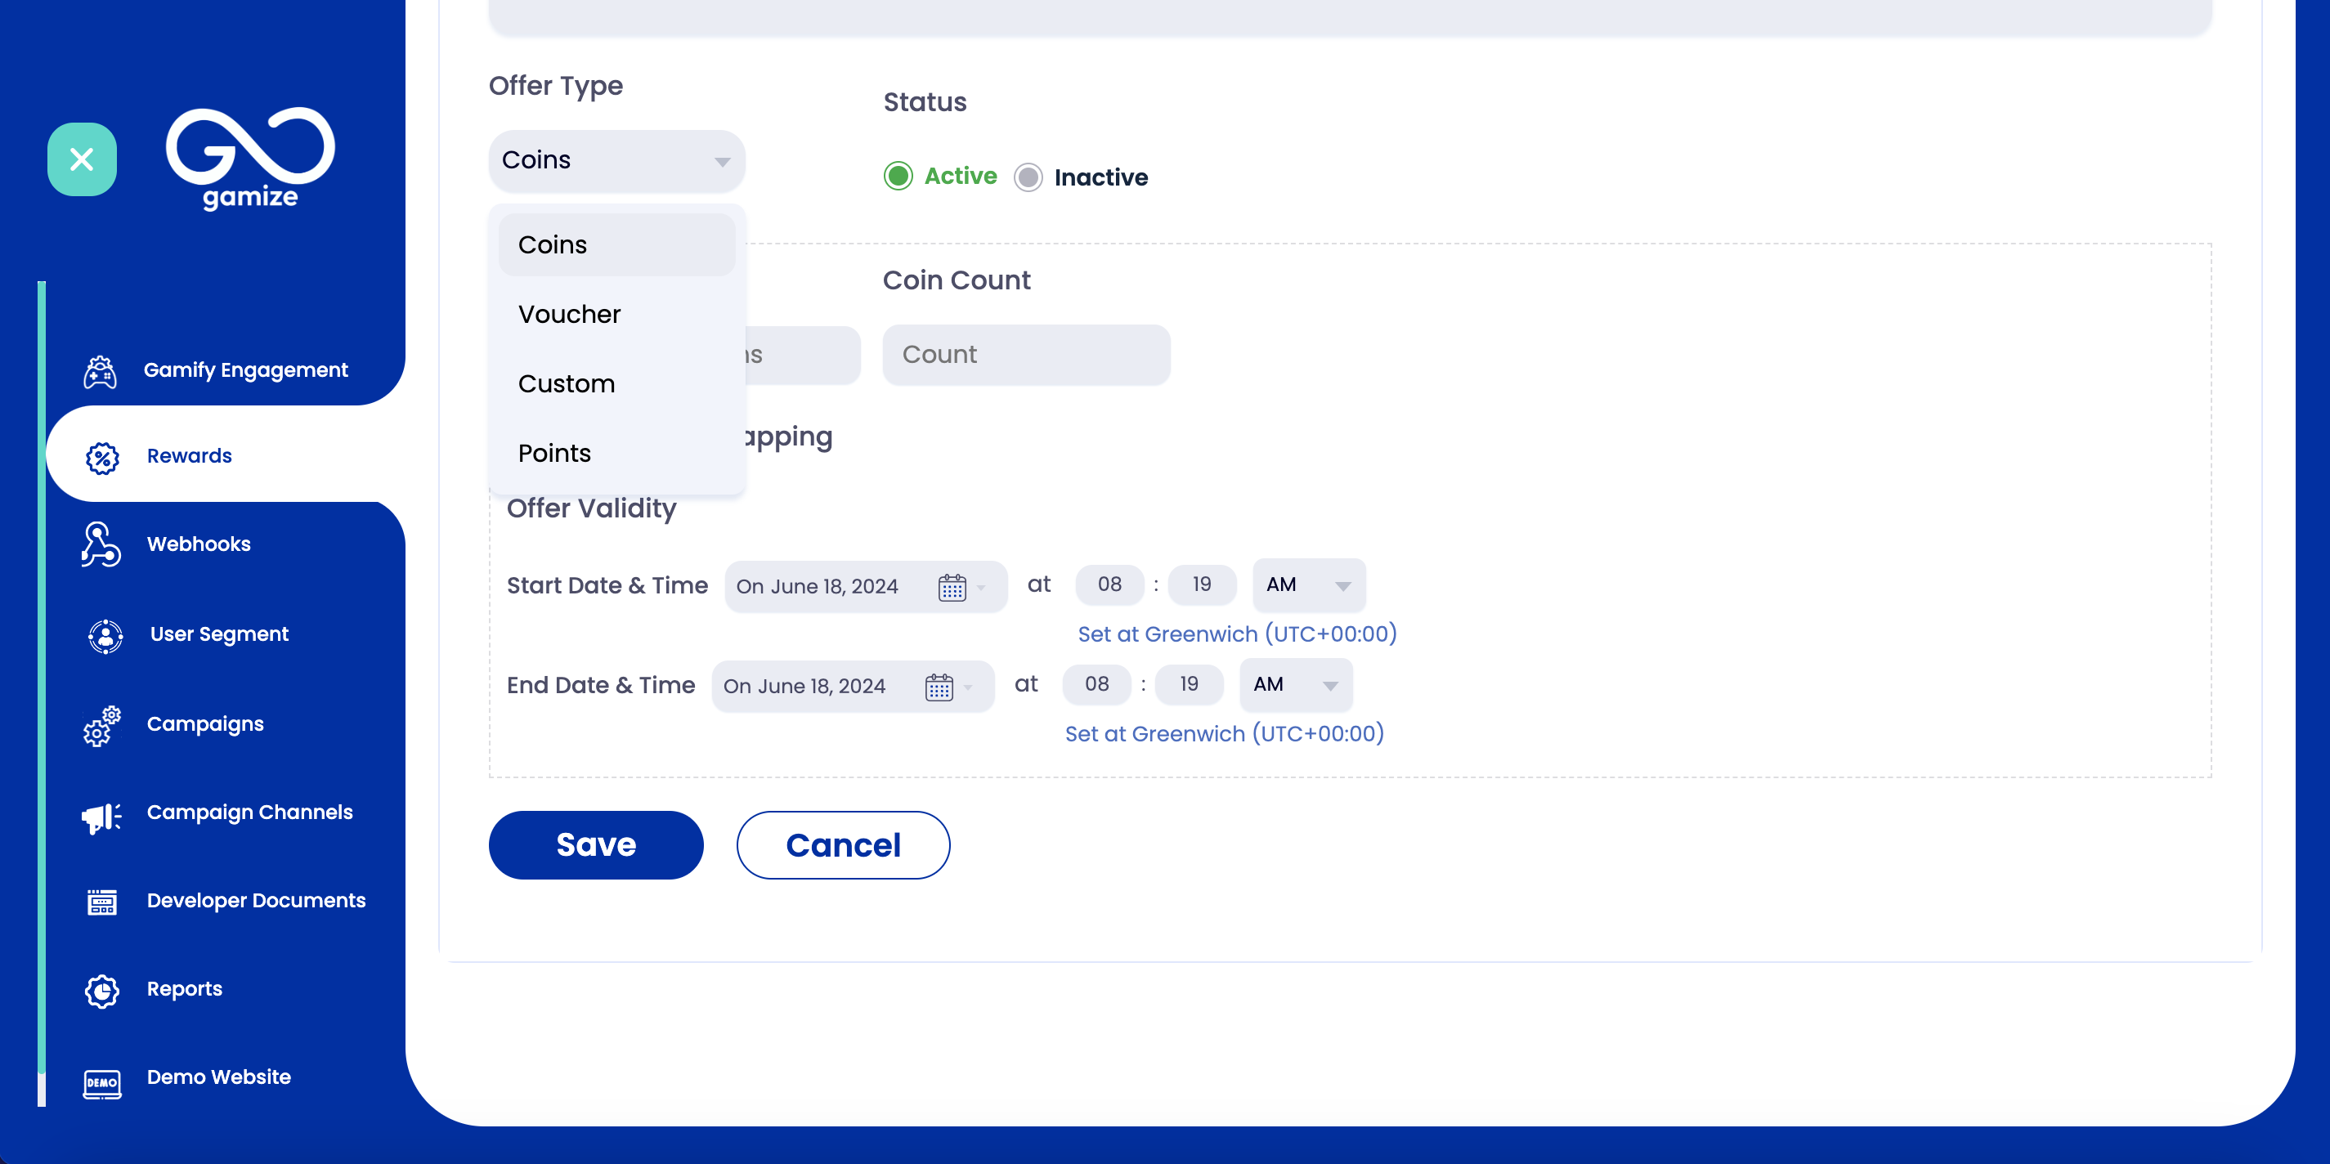The width and height of the screenshot is (2330, 1164).
Task: Click the Gamify Engagement controller icon
Action: [x=101, y=371]
